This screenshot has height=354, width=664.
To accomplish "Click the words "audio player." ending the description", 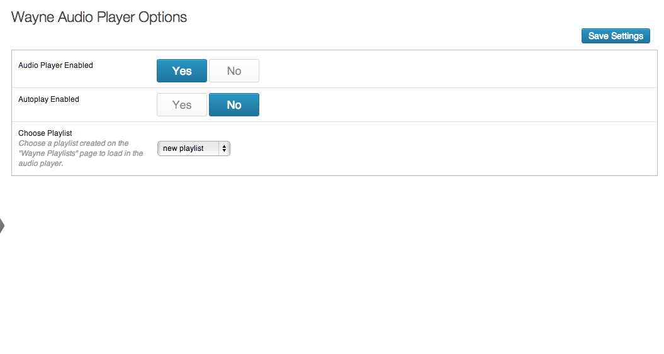I will [x=41, y=163].
